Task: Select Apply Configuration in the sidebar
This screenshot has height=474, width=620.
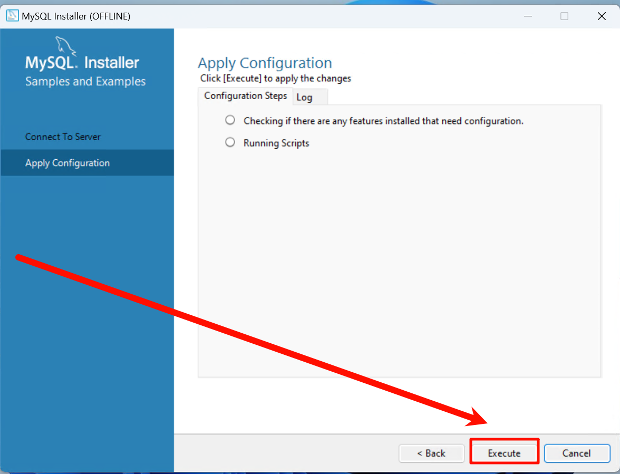Action: point(87,163)
